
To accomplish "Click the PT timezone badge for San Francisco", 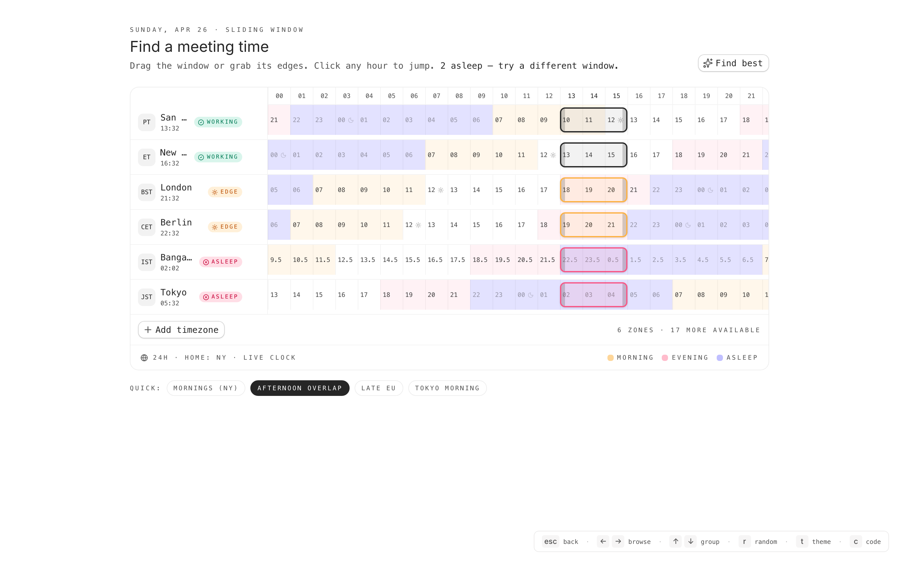I will pos(146,122).
